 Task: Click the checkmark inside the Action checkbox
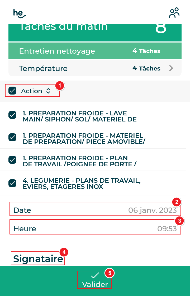click(12, 91)
